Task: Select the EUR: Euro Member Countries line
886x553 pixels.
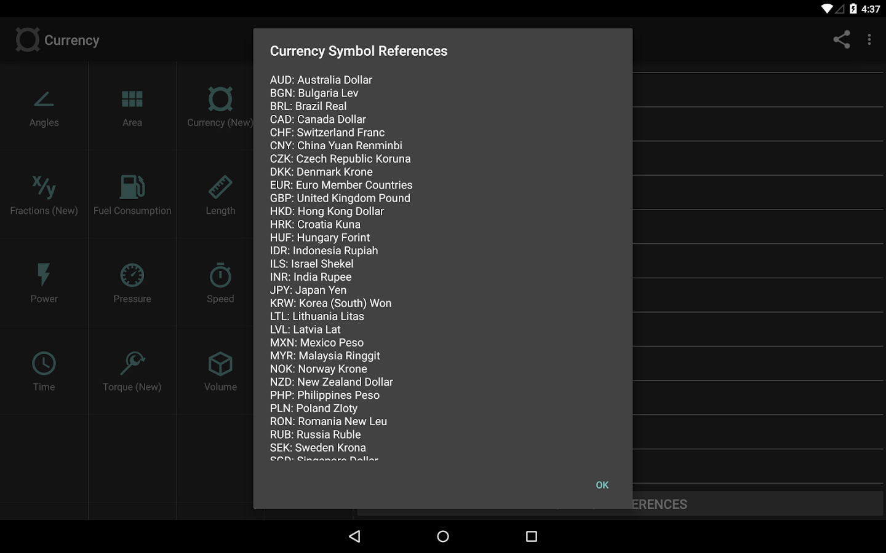Action: click(341, 185)
